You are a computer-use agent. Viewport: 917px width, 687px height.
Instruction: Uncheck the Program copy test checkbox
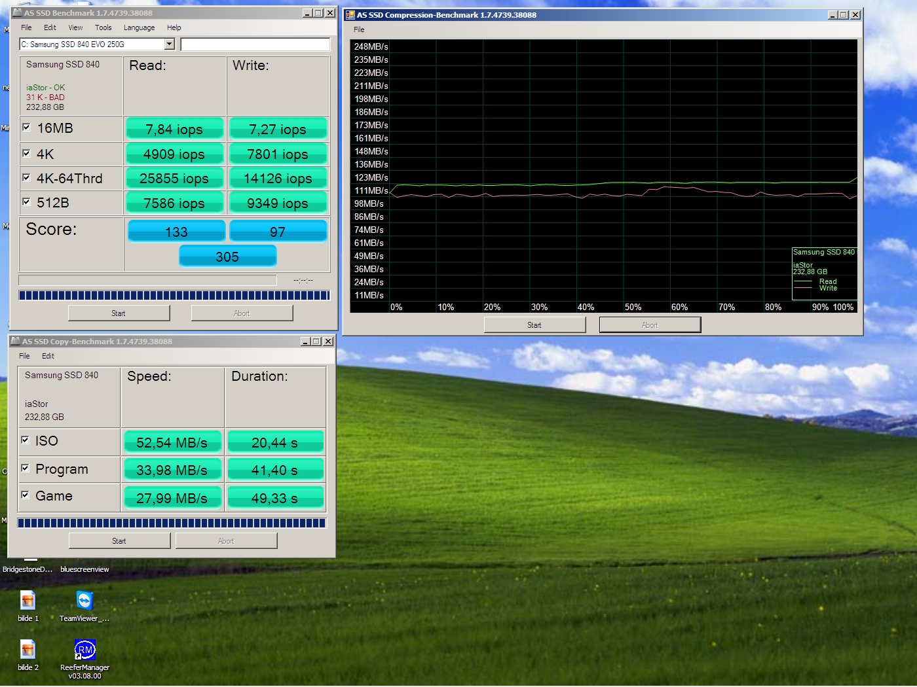tap(25, 468)
